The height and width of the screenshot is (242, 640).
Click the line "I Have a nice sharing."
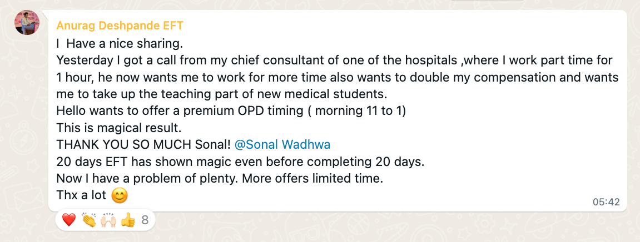[119, 43]
